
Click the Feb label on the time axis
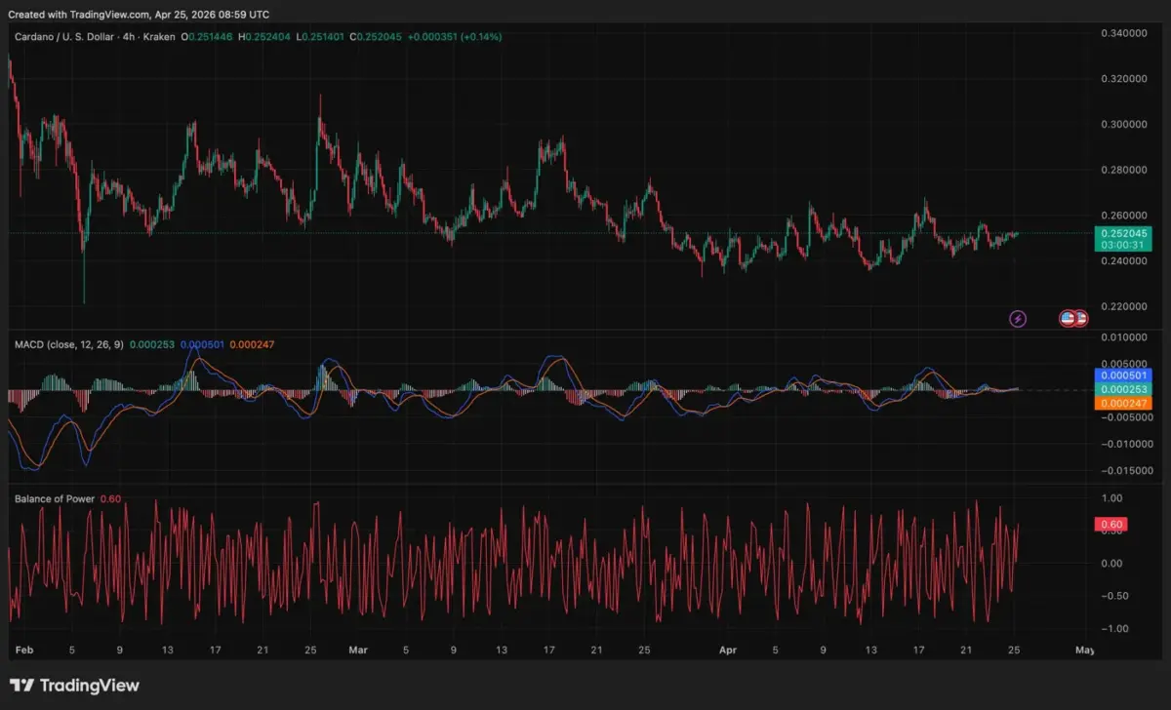tap(24, 650)
